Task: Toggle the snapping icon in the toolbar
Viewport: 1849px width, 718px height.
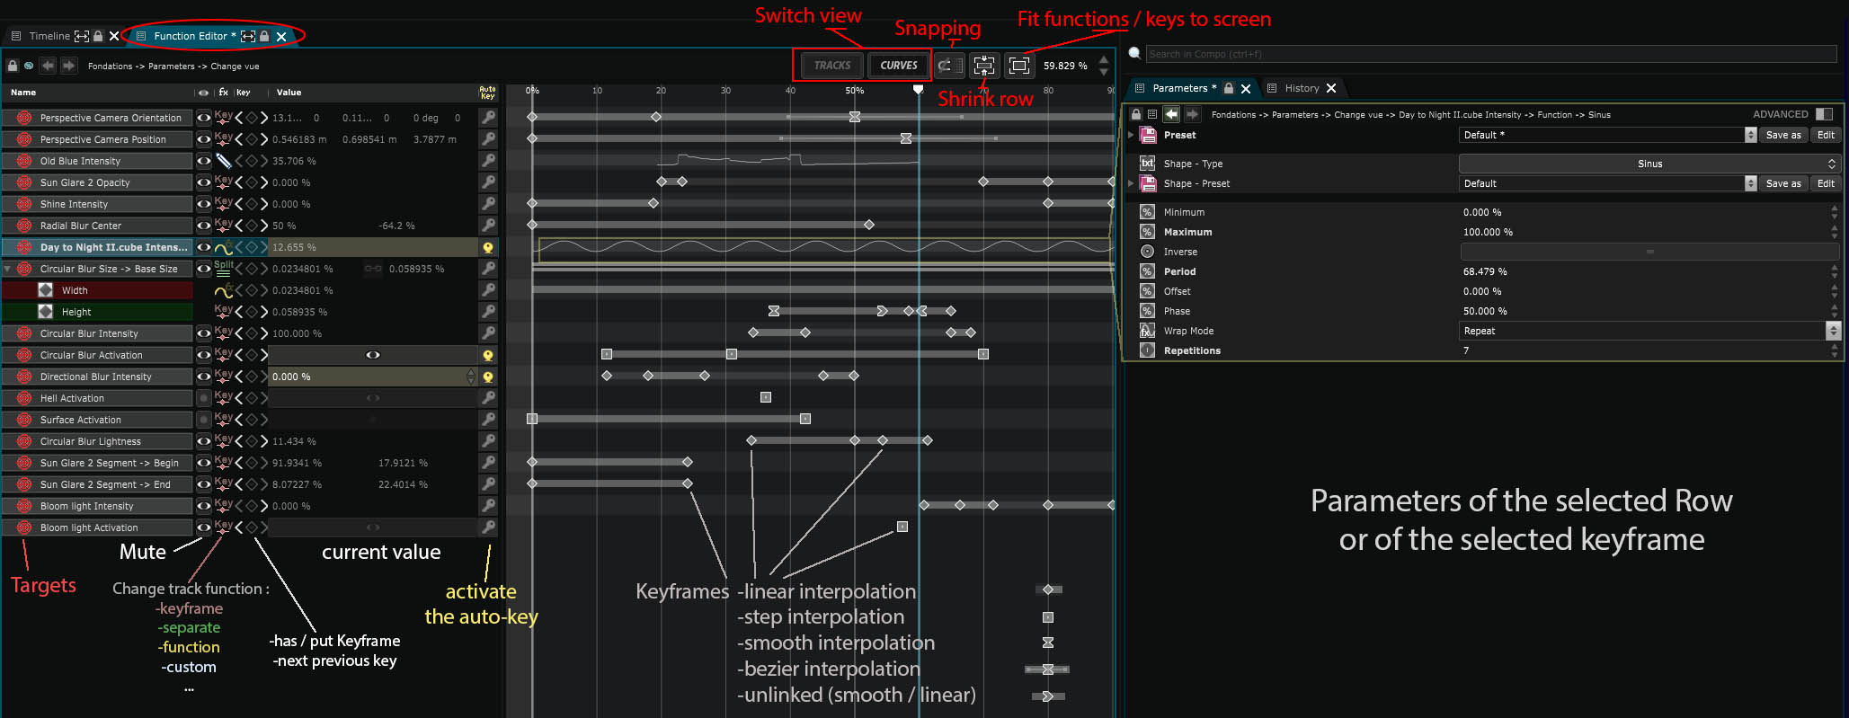Action: (x=948, y=66)
